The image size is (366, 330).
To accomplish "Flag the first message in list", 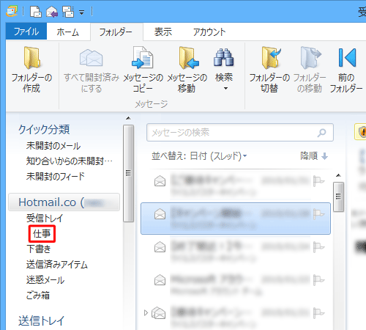I will (x=318, y=181).
